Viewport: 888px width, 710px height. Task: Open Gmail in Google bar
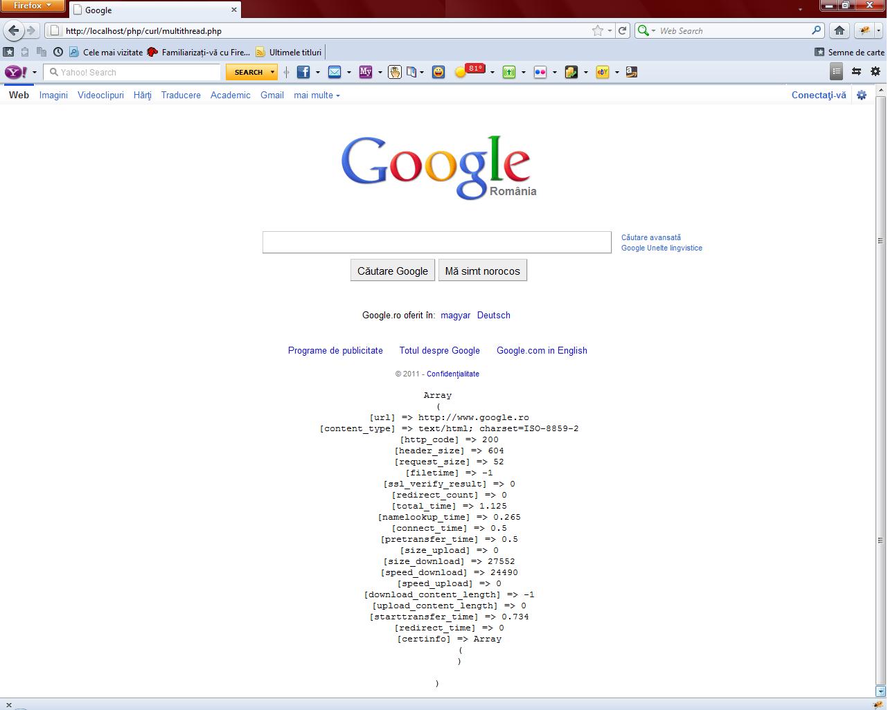click(272, 95)
